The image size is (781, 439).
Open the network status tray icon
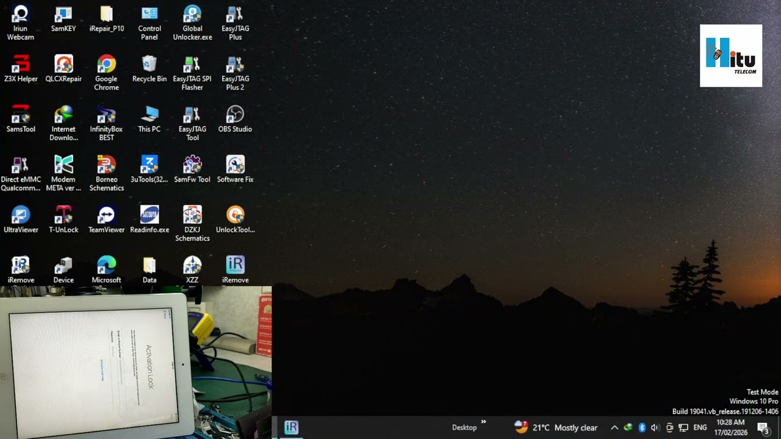[x=683, y=427]
